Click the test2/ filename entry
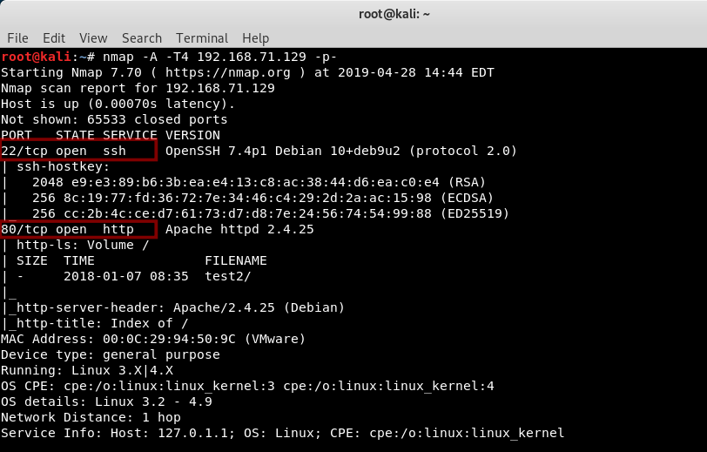This screenshot has width=707, height=452. [228, 276]
